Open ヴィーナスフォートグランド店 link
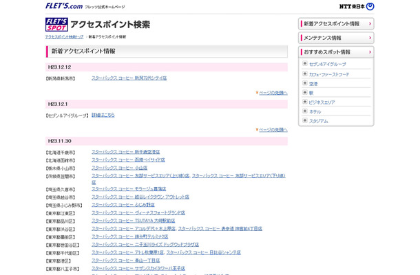This screenshot has height=275, width=420. pos(138,213)
